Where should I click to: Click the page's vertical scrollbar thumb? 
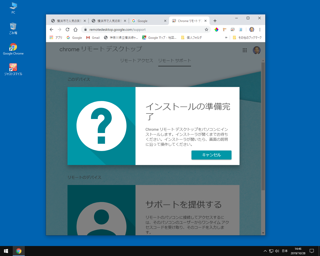[x=263, y=126]
